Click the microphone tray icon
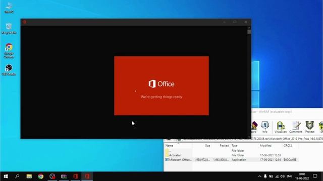Image resolution: width=323 pixels, height=181 pixels. 265,176
